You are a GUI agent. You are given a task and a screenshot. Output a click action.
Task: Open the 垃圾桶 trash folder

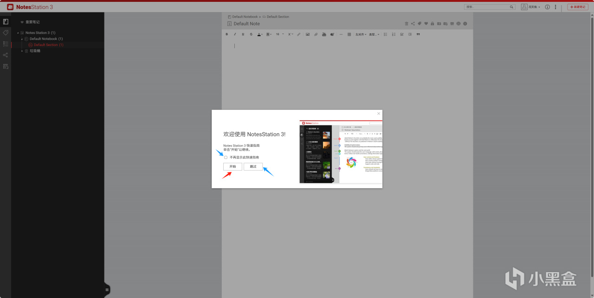(35, 51)
